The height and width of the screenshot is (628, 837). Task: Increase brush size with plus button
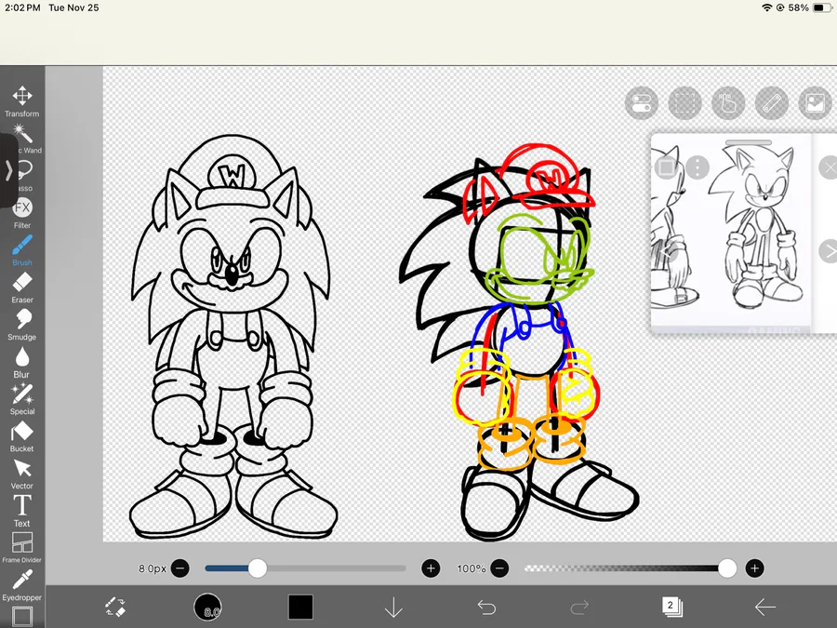431,568
